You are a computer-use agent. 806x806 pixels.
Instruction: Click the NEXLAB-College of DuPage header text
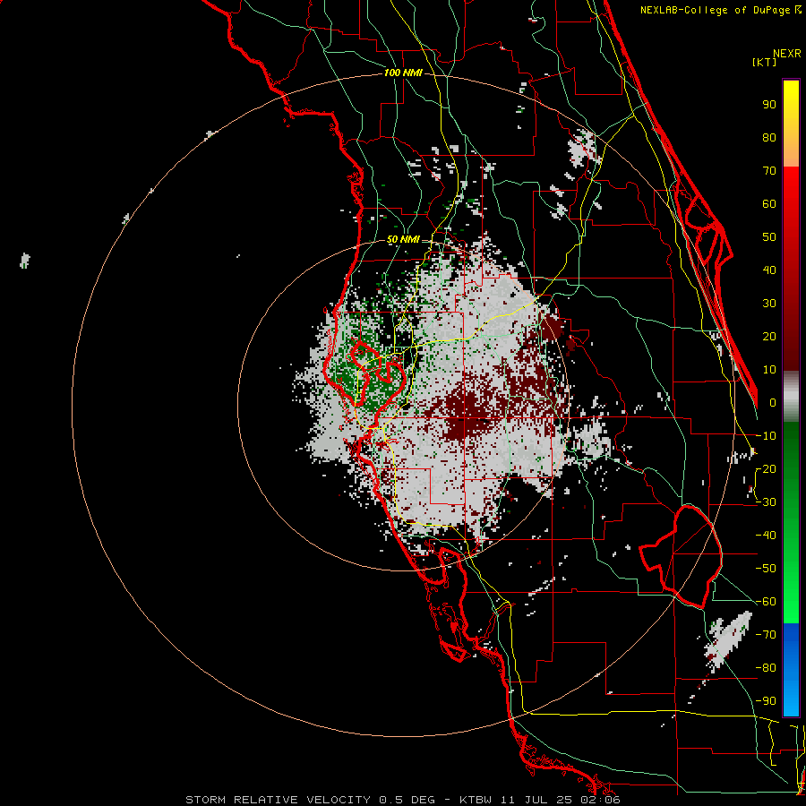pyautogui.click(x=715, y=10)
